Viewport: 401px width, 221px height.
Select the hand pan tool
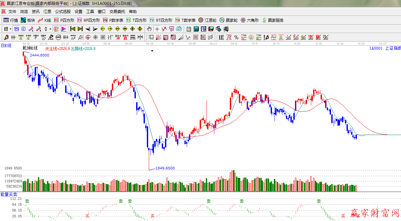click(x=149, y=29)
